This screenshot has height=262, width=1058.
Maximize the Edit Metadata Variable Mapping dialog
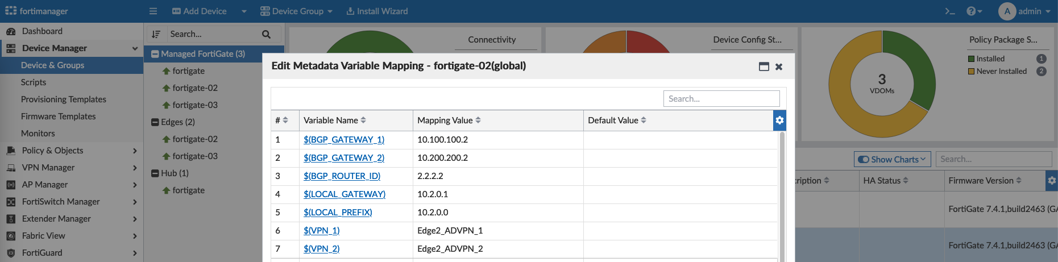764,66
